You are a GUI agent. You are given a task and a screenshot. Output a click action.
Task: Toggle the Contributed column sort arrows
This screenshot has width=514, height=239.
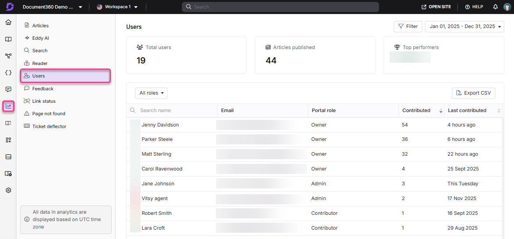[441, 111]
